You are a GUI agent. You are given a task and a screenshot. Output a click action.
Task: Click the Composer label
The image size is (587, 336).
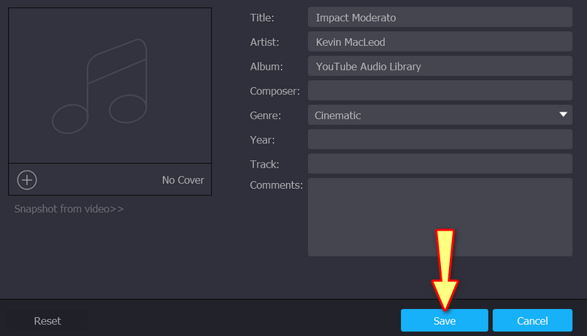pyautogui.click(x=274, y=91)
